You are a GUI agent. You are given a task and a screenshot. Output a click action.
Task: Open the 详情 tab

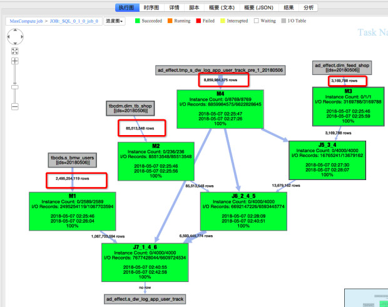[174, 8]
